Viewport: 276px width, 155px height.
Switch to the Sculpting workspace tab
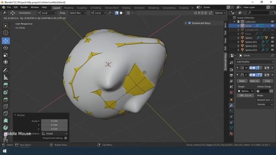click(x=82, y=8)
